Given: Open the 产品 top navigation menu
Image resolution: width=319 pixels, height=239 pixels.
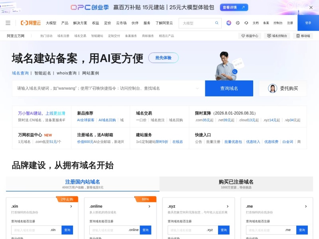Looking at the screenshot, I should coord(65,23).
